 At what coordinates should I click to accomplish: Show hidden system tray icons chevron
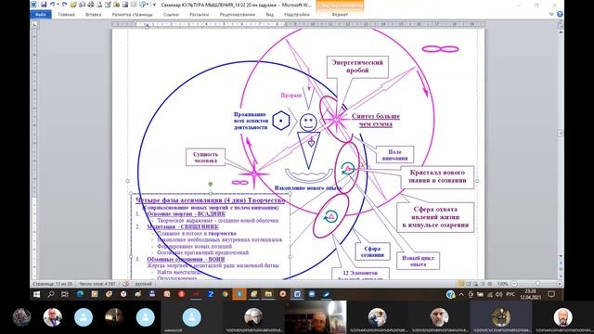(x=461, y=294)
